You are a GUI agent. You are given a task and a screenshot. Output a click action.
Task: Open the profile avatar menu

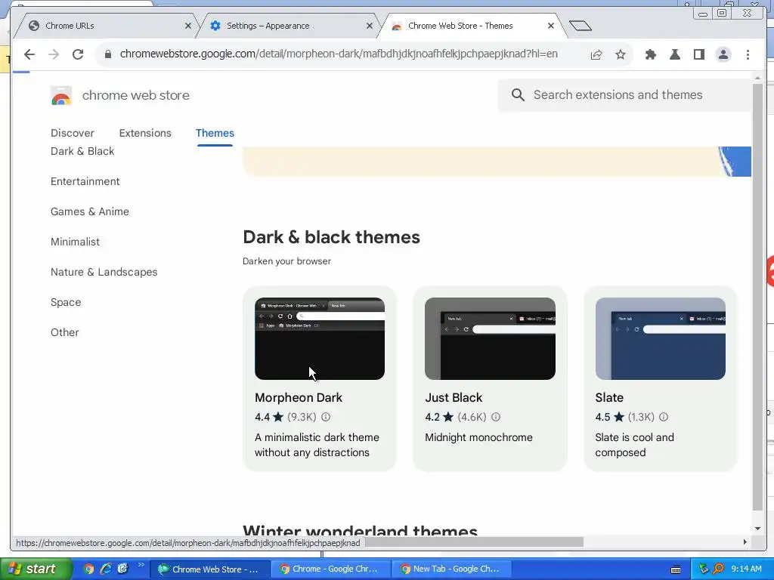tap(723, 54)
